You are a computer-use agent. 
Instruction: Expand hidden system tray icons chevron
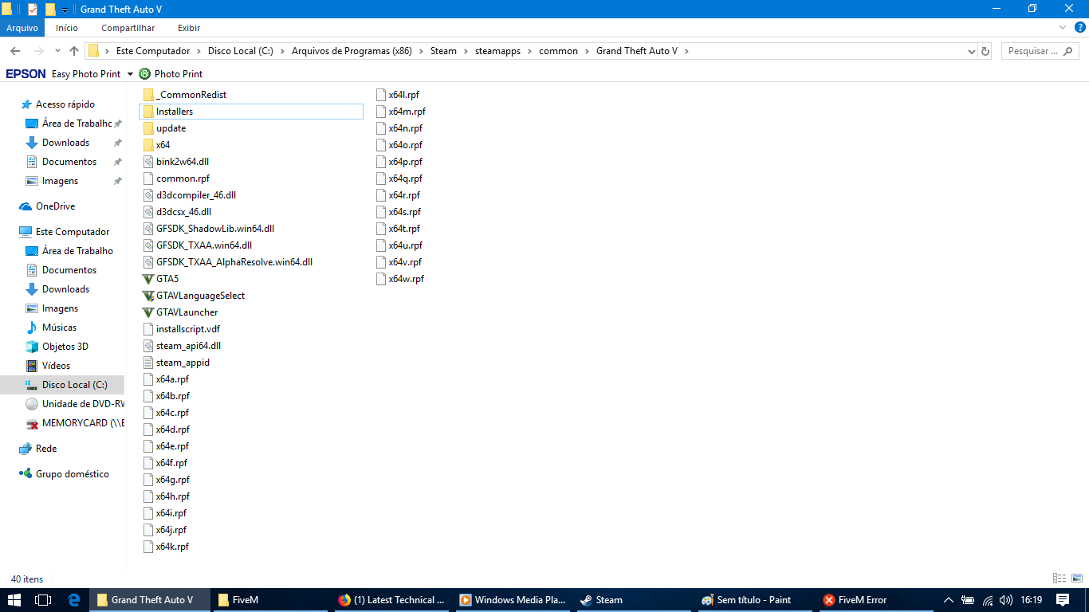(948, 600)
